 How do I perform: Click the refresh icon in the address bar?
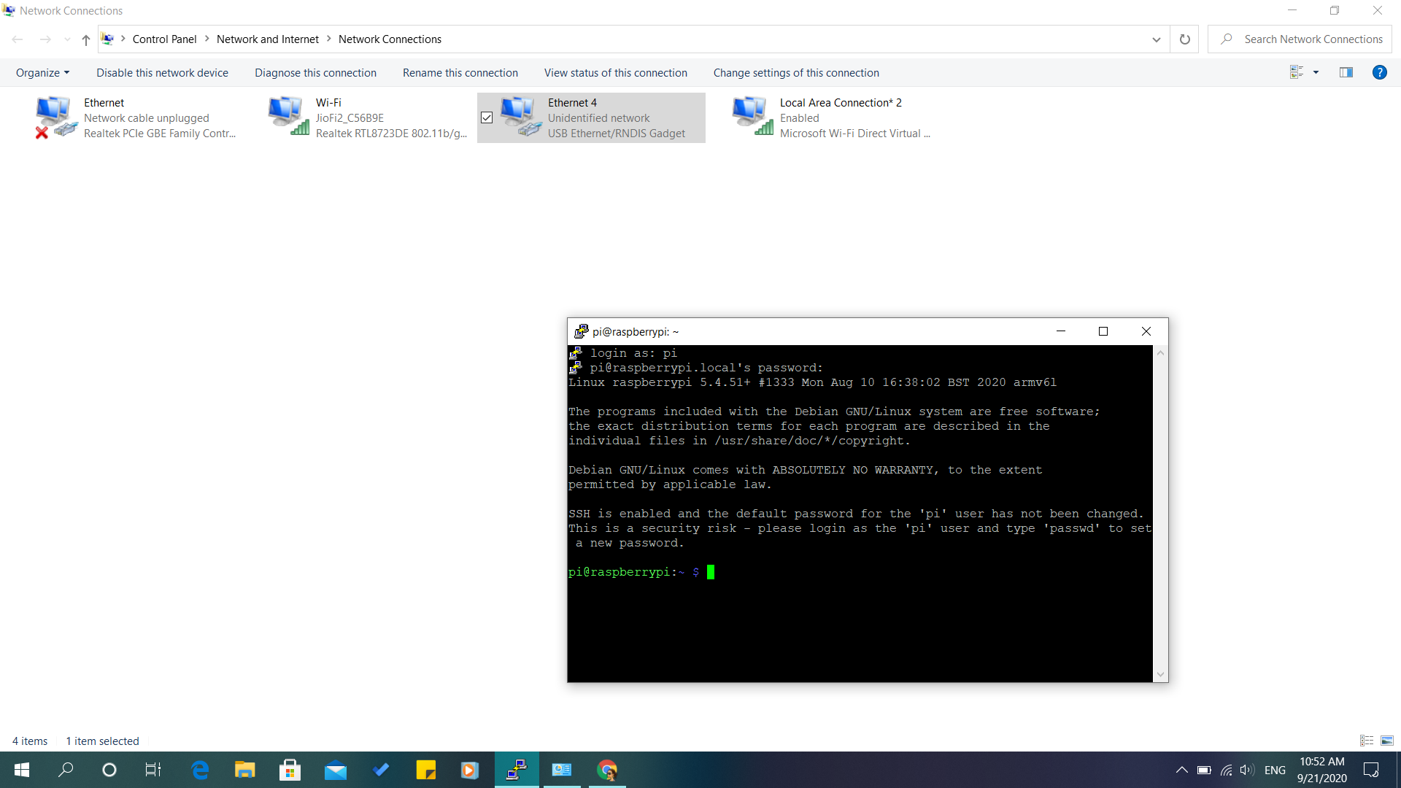click(x=1185, y=39)
